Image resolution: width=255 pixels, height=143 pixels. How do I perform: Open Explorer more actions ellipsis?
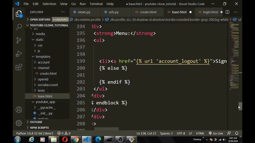[63, 12]
